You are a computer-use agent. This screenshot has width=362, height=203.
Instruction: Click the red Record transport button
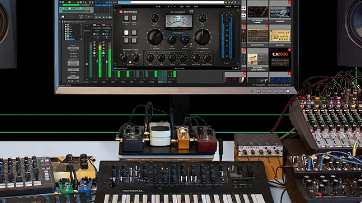click(x=96, y=17)
